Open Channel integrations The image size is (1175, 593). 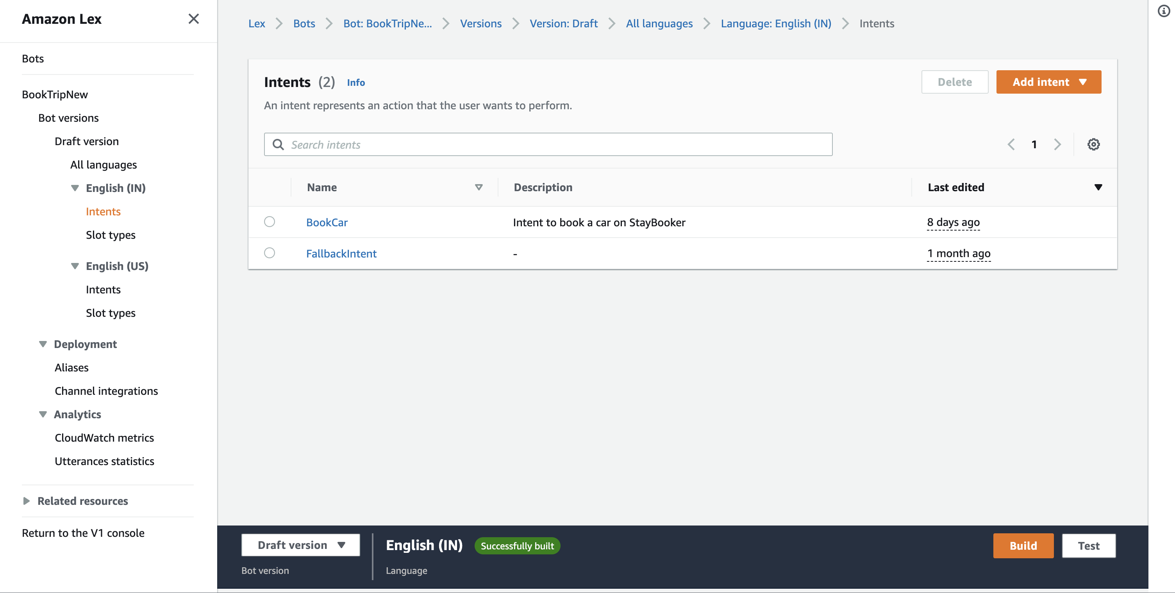[x=106, y=391]
